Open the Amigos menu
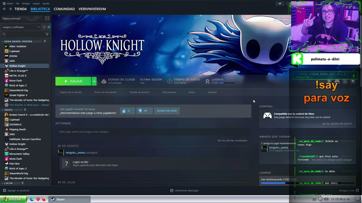Screen dimensions: 362x203 (26, 4)
